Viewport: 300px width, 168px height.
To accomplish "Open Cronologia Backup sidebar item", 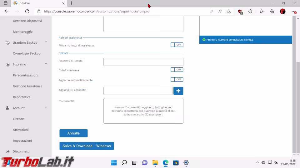I will click(x=27, y=53).
